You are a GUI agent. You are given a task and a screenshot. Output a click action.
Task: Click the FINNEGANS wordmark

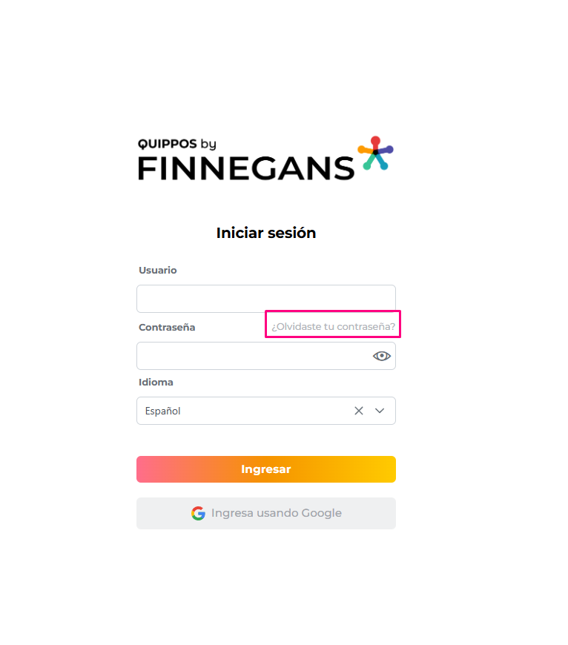click(x=246, y=168)
